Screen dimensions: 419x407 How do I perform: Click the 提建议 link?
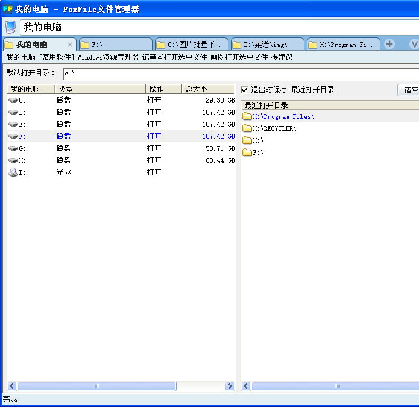282,57
